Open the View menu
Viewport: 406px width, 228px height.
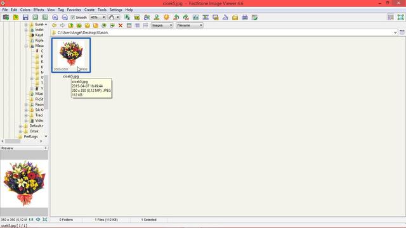pyautogui.click(x=51, y=9)
